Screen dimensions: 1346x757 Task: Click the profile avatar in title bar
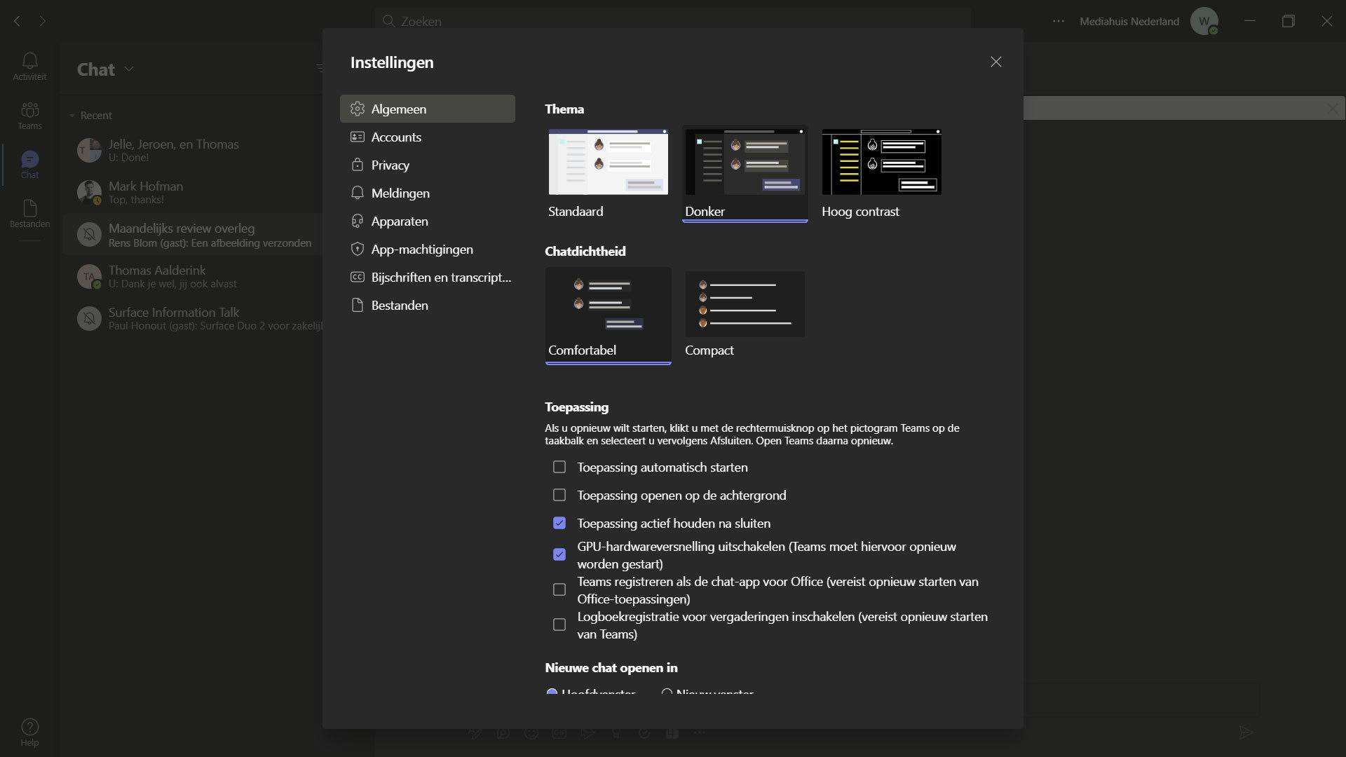tap(1204, 21)
